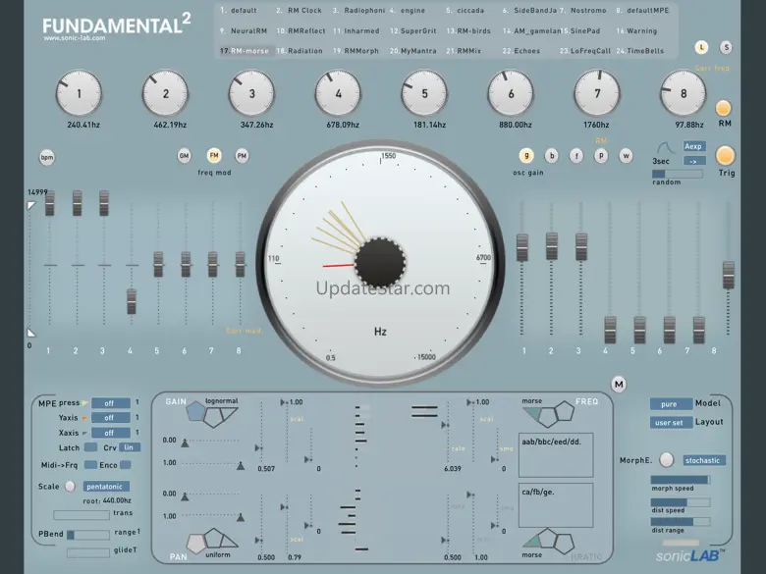Click oscillator knob 2 at 462.19hz
766x574 pixels.
coord(166,94)
